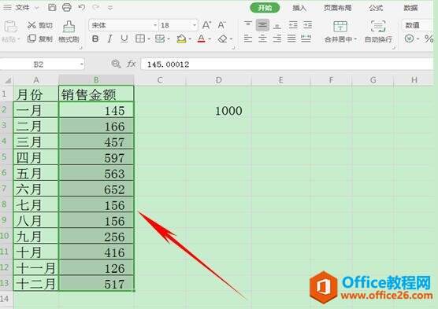Toggle underline formatting
Image resolution: width=438 pixels, height=309 pixels.
click(124, 39)
